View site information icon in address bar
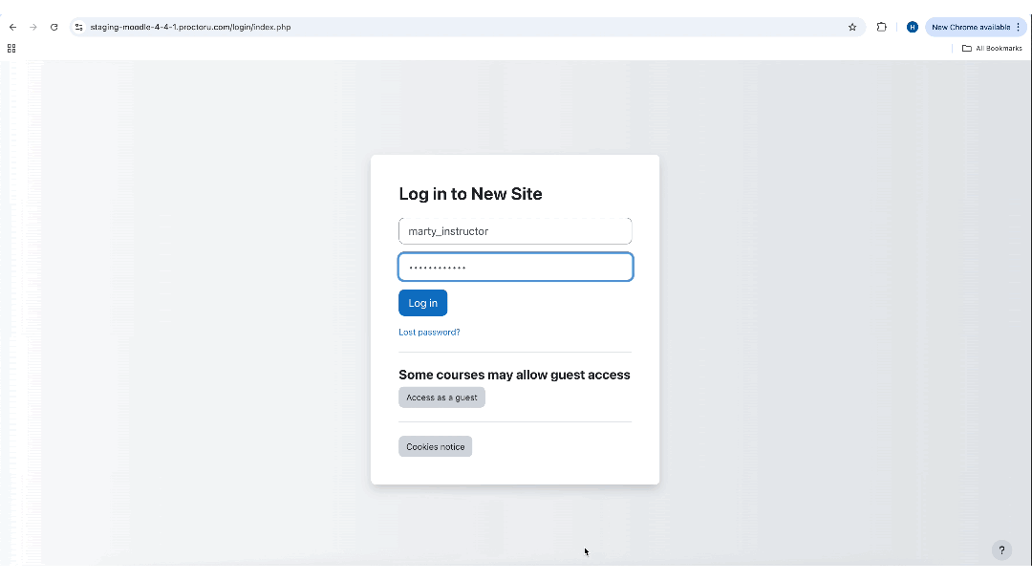The image size is (1032, 581). click(x=79, y=27)
